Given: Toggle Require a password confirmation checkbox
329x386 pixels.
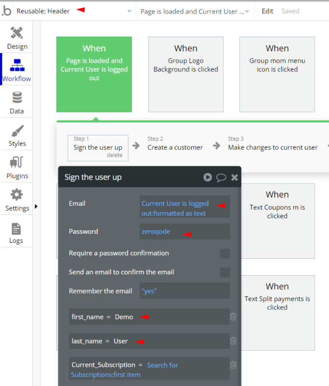Looking at the screenshot, I should coord(225,253).
